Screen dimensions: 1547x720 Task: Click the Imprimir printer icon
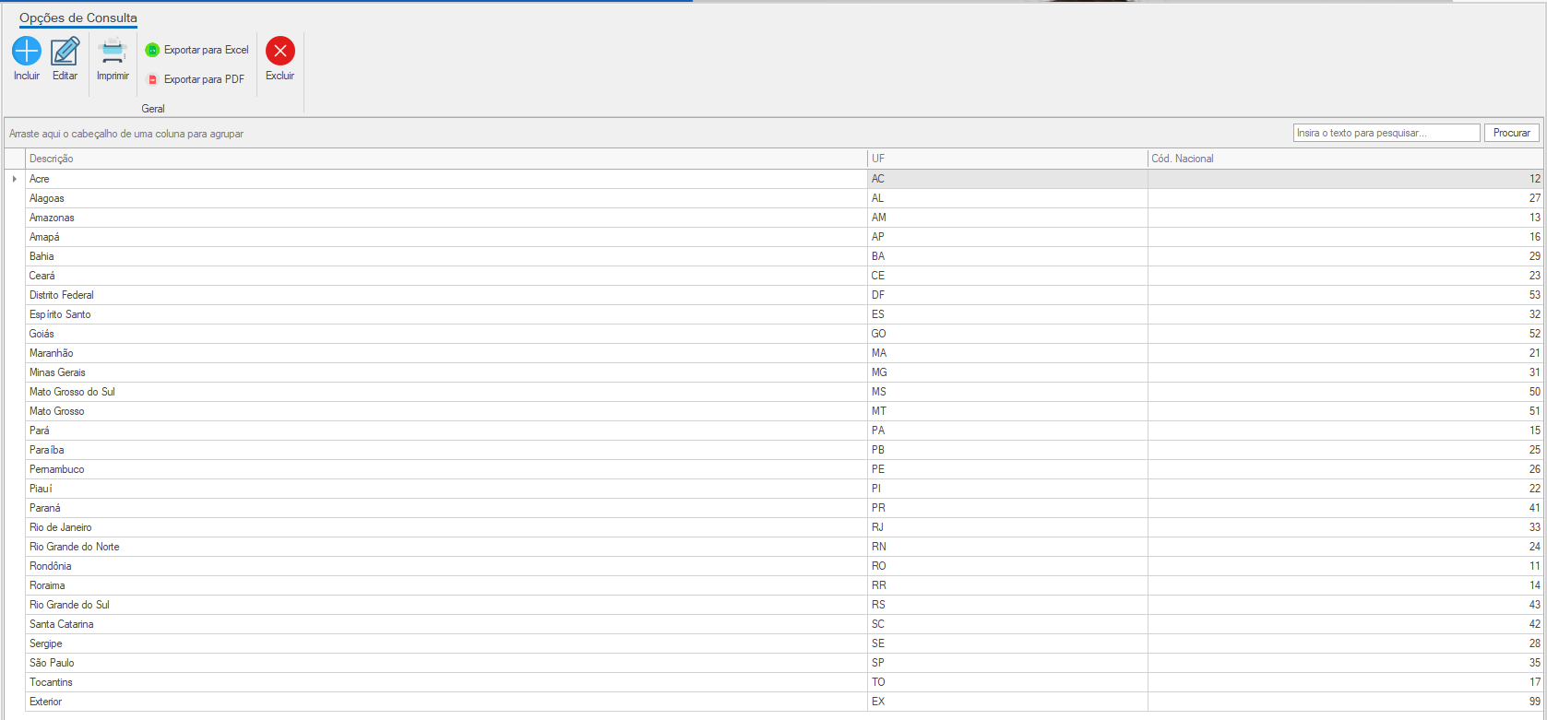coord(113,51)
